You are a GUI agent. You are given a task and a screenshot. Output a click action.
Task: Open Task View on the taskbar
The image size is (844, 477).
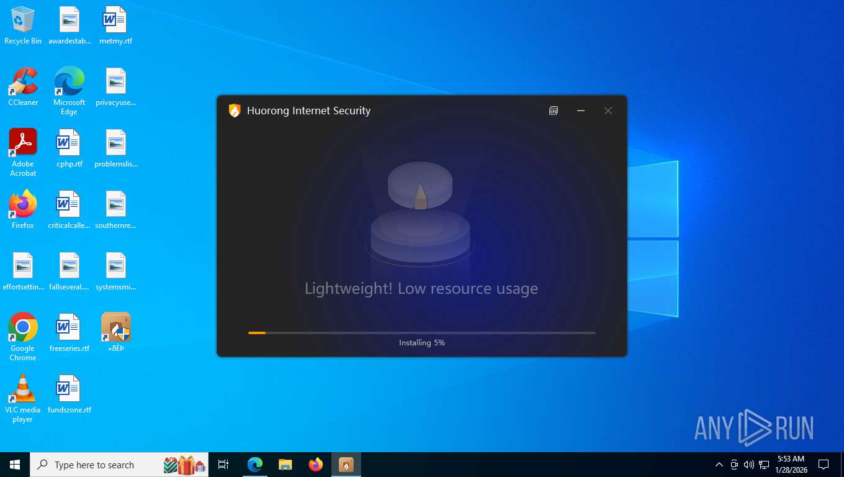coord(223,465)
